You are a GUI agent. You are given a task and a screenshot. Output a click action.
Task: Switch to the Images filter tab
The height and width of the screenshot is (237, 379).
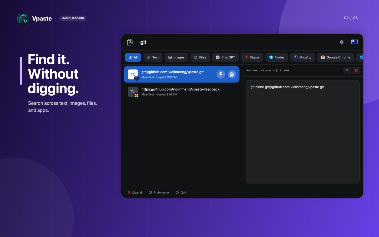(176, 57)
